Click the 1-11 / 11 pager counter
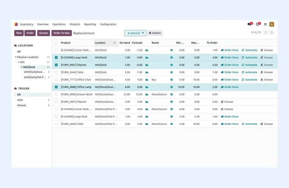Image resolution: width=289 pixels, height=188 pixels. click(x=256, y=33)
